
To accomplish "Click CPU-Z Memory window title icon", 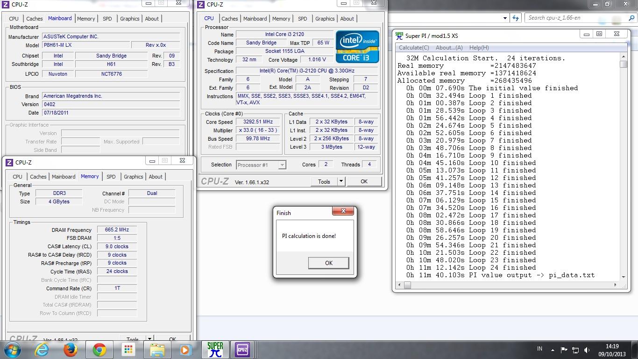I will (x=9, y=162).
